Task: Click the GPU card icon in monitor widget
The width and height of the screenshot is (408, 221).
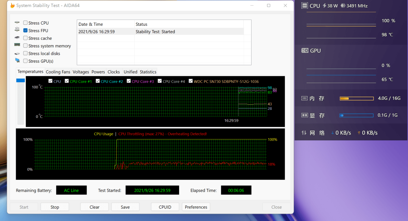Action: [305, 50]
